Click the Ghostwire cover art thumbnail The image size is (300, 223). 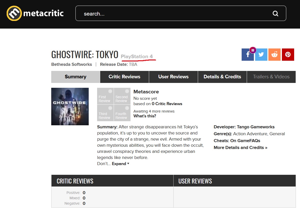point(70,106)
